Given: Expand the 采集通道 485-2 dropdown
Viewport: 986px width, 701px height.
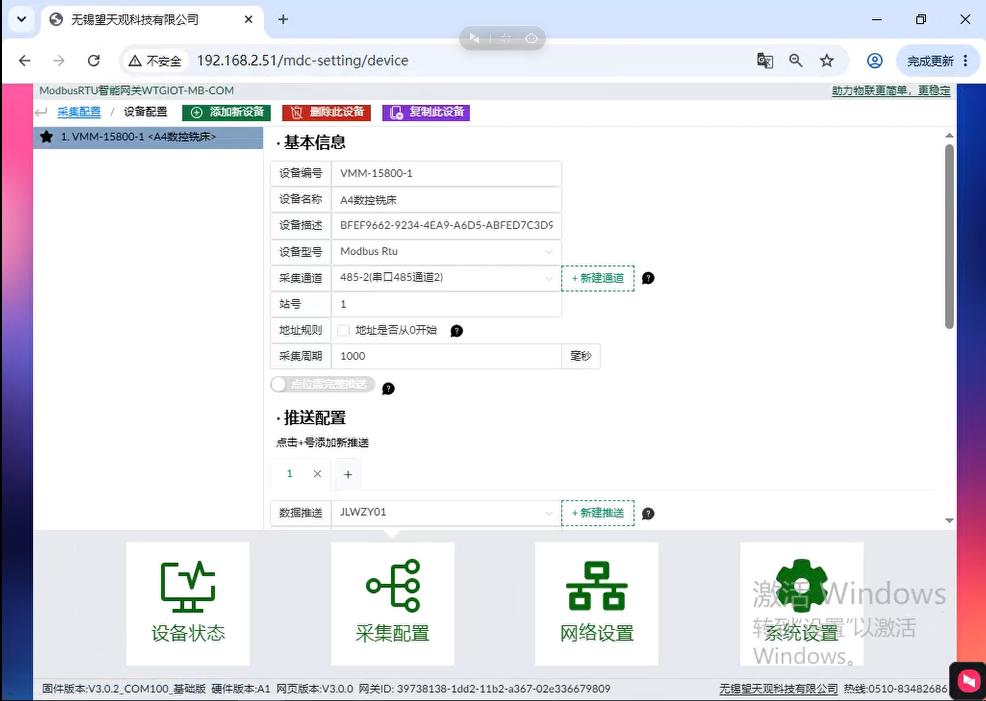Looking at the screenshot, I should pos(446,278).
